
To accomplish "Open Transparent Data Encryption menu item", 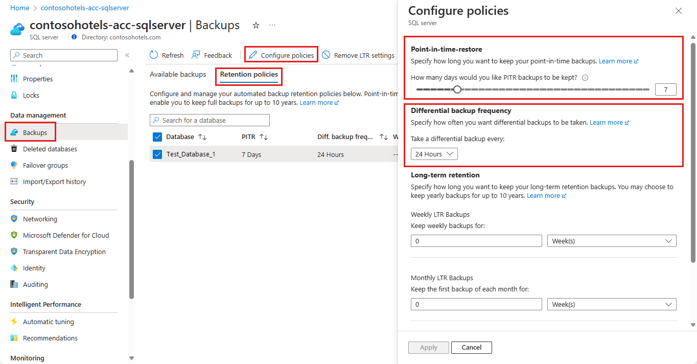I will (64, 252).
